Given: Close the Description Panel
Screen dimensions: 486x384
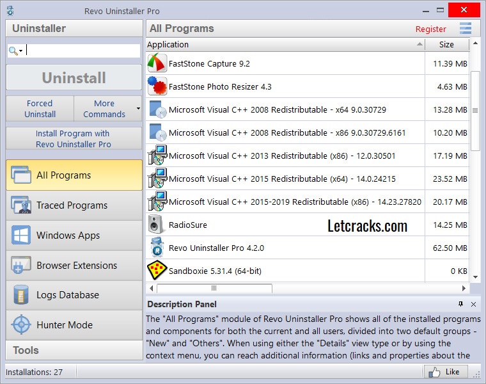Looking at the screenshot, I should pos(474,304).
